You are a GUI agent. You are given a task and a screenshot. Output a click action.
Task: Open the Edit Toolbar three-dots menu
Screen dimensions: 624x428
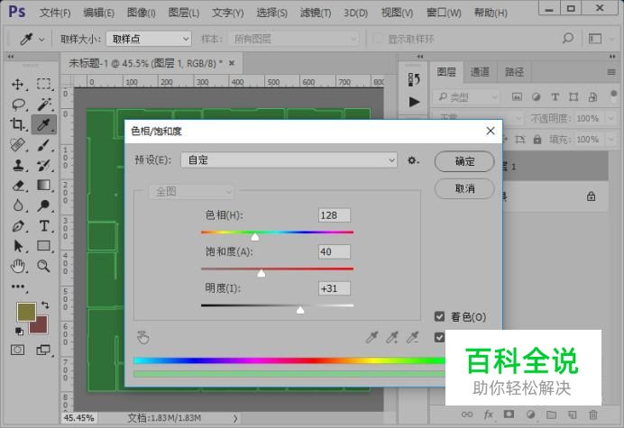[x=18, y=287]
